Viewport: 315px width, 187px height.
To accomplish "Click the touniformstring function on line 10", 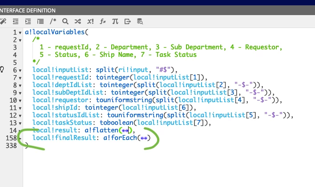I will pos(124,100).
